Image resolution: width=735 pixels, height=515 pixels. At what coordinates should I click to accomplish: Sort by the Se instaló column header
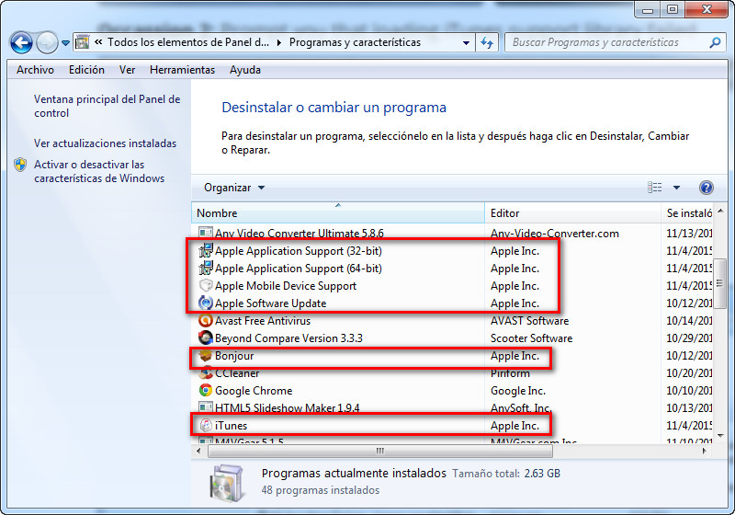(x=687, y=213)
